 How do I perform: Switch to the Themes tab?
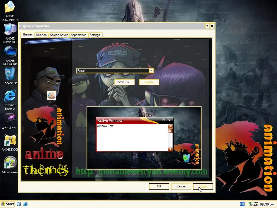click(x=28, y=34)
